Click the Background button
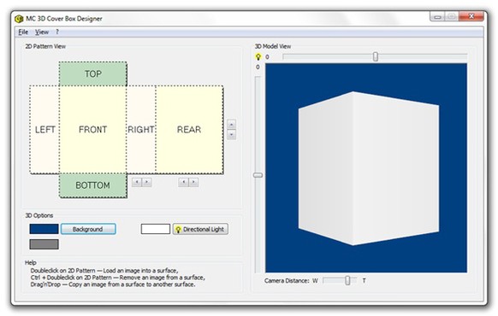Viewport: 498px width, 316px height. click(88, 229)
